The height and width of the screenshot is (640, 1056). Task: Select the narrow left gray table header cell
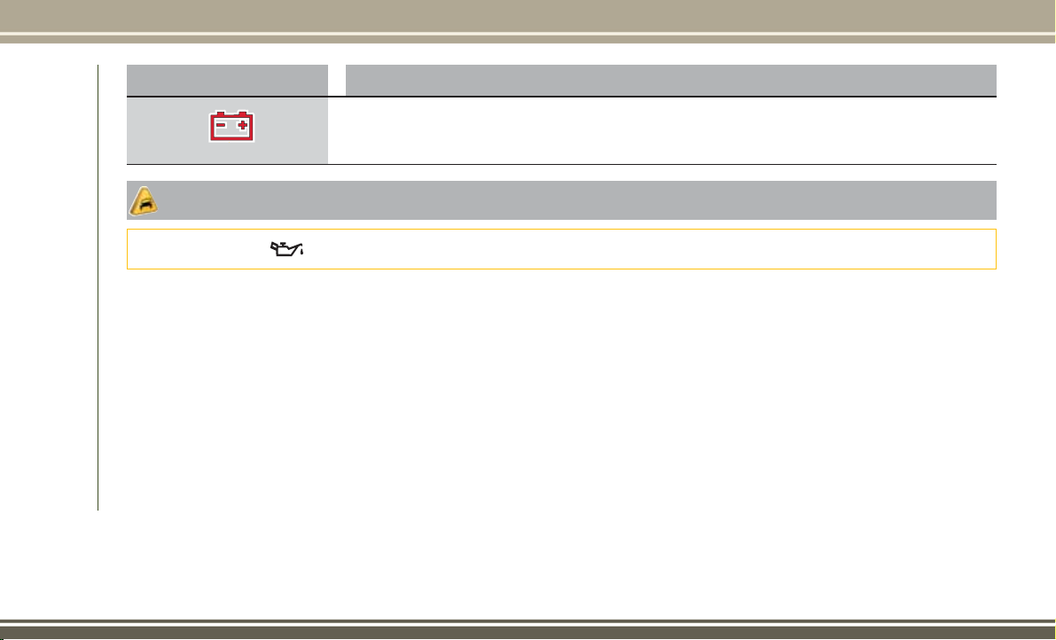(x=228, y=80)
